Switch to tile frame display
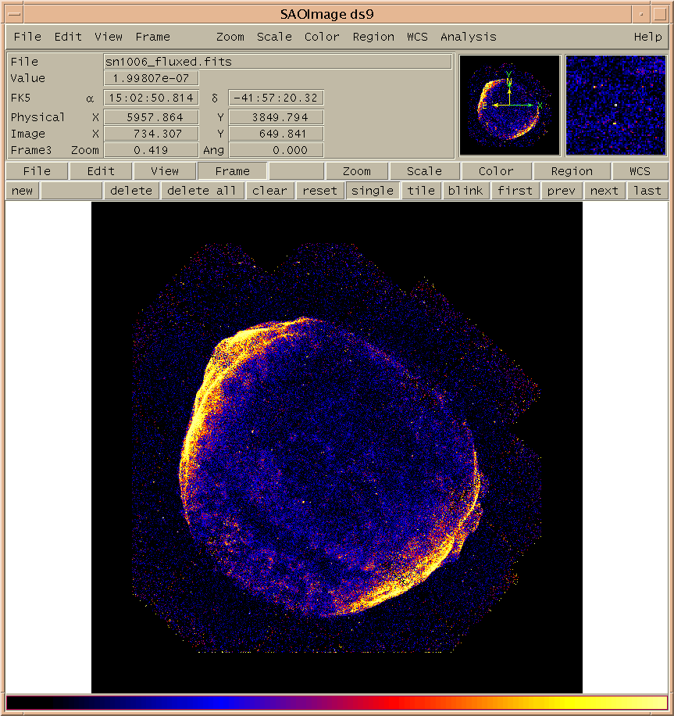The image size is (674, 716). click(421, 191)
